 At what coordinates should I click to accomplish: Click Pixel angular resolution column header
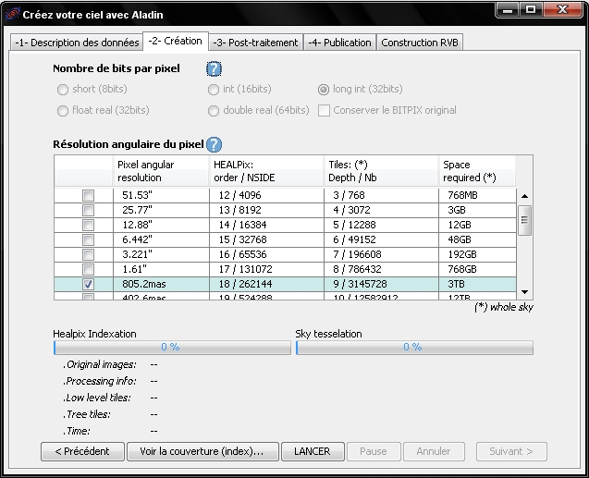(x=161, y=171)
